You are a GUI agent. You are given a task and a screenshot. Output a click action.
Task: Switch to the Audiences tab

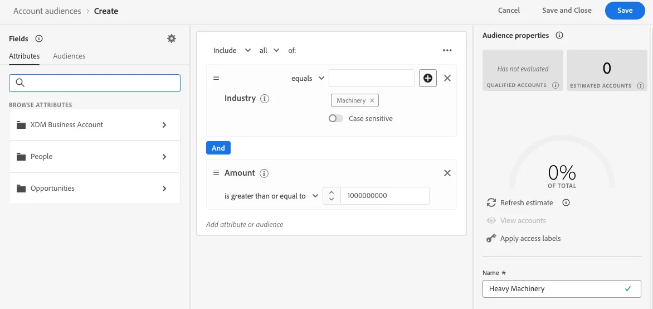coord(69,56)
